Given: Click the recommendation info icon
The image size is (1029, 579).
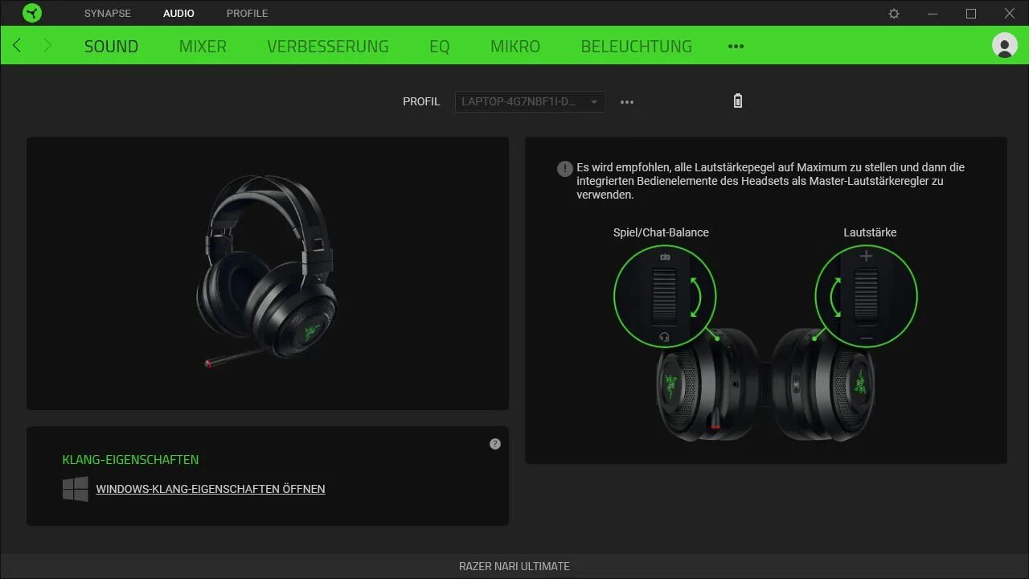Looking at the screenshot, I should pos(565,169).
